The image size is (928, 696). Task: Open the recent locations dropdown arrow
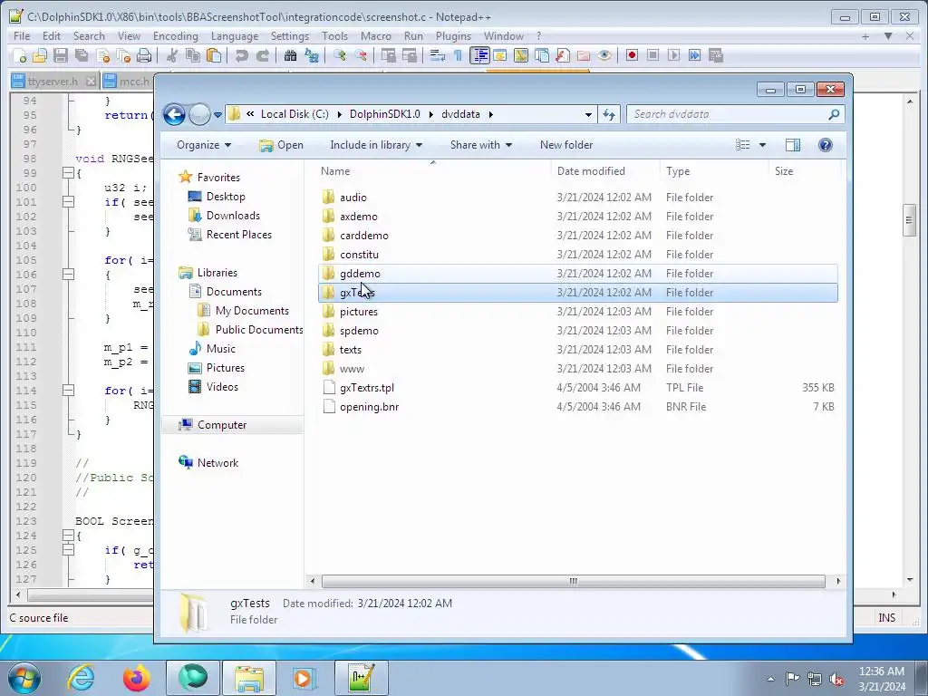coord(217,115)
